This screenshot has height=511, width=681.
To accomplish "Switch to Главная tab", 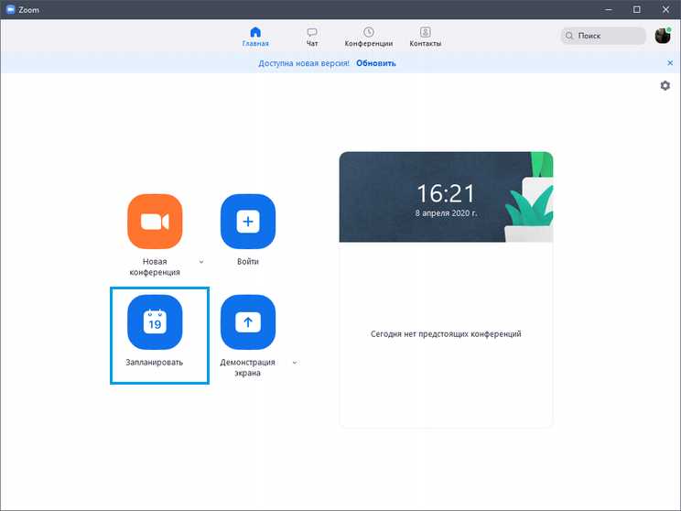I will [255, 37].
